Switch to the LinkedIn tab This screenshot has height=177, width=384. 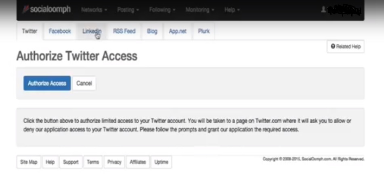tap(92, 31)
